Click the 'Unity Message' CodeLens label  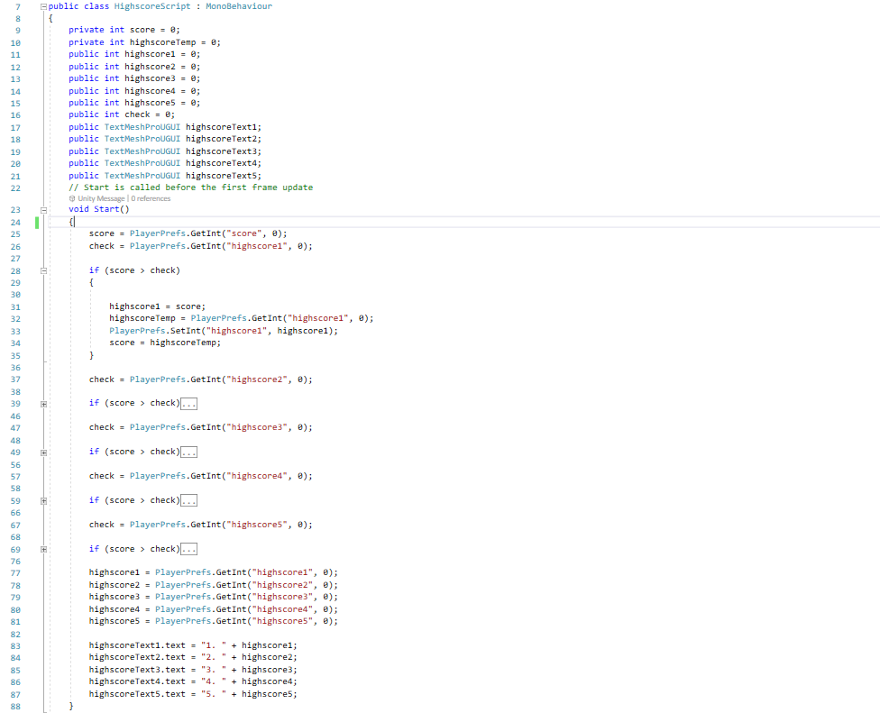pyautogui.click(x=101, y=198)
